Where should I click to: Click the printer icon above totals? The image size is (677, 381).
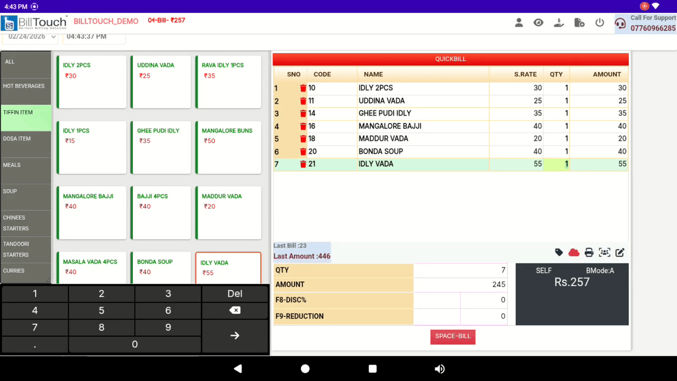pos(589,252)
